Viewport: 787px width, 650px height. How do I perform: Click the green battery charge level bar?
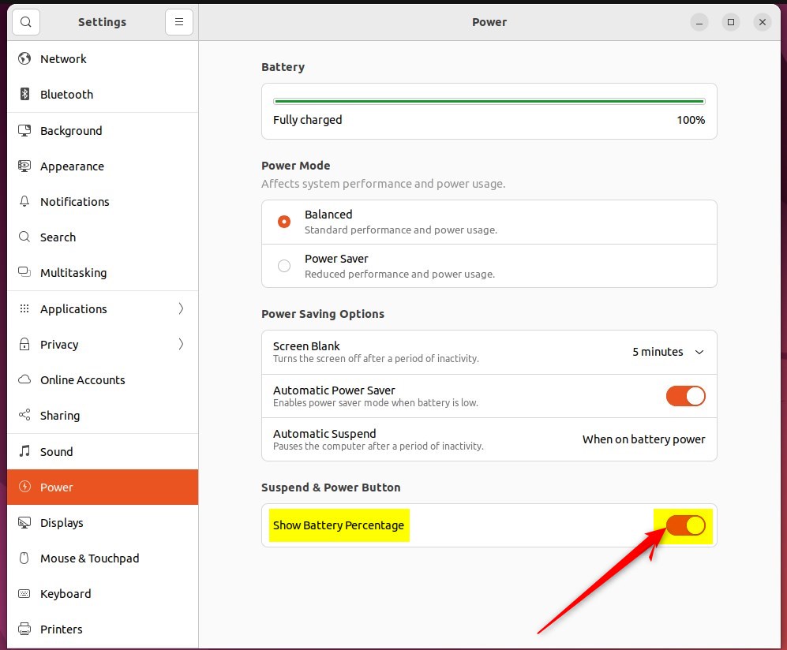489,101
